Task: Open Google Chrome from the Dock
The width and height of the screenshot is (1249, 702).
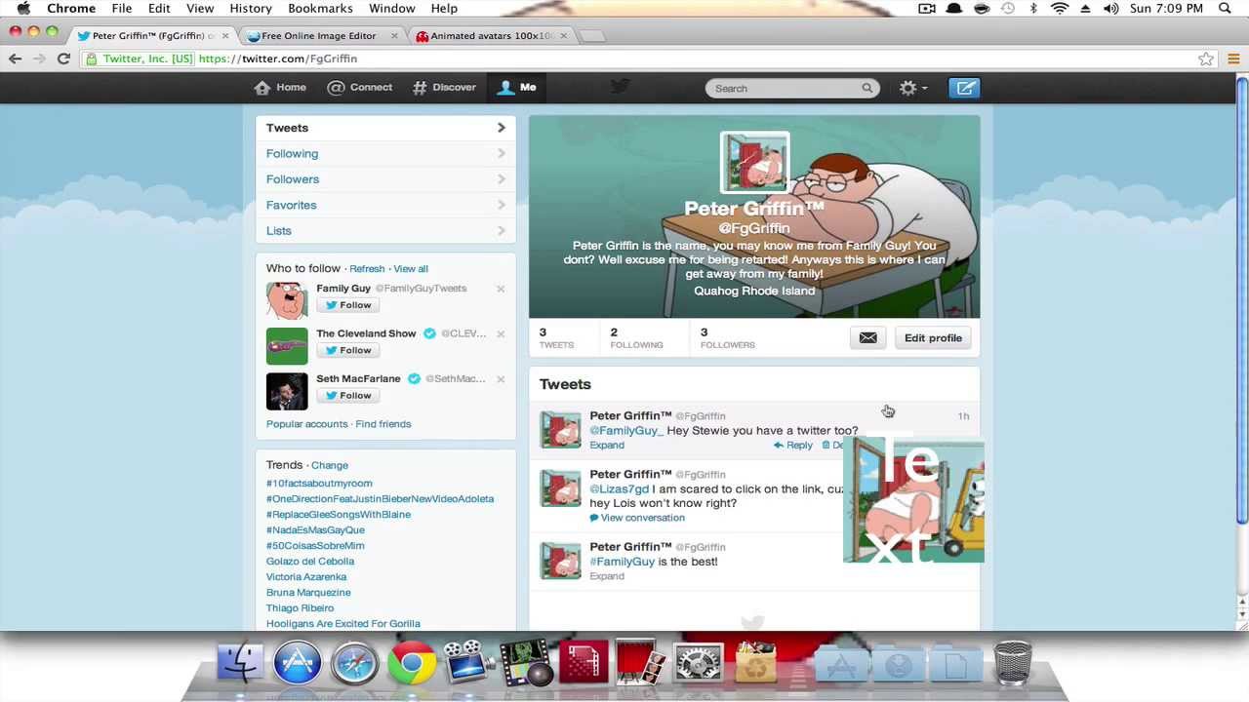Action: pos(412,664)
